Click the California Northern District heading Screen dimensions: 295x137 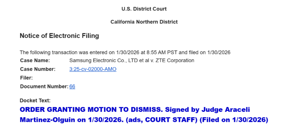(144, 22)
